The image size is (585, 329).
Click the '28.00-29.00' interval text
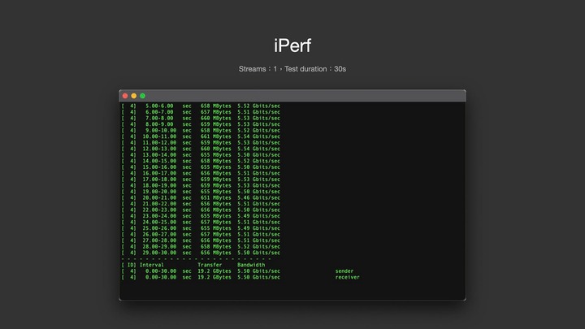(x=159, y=247)
